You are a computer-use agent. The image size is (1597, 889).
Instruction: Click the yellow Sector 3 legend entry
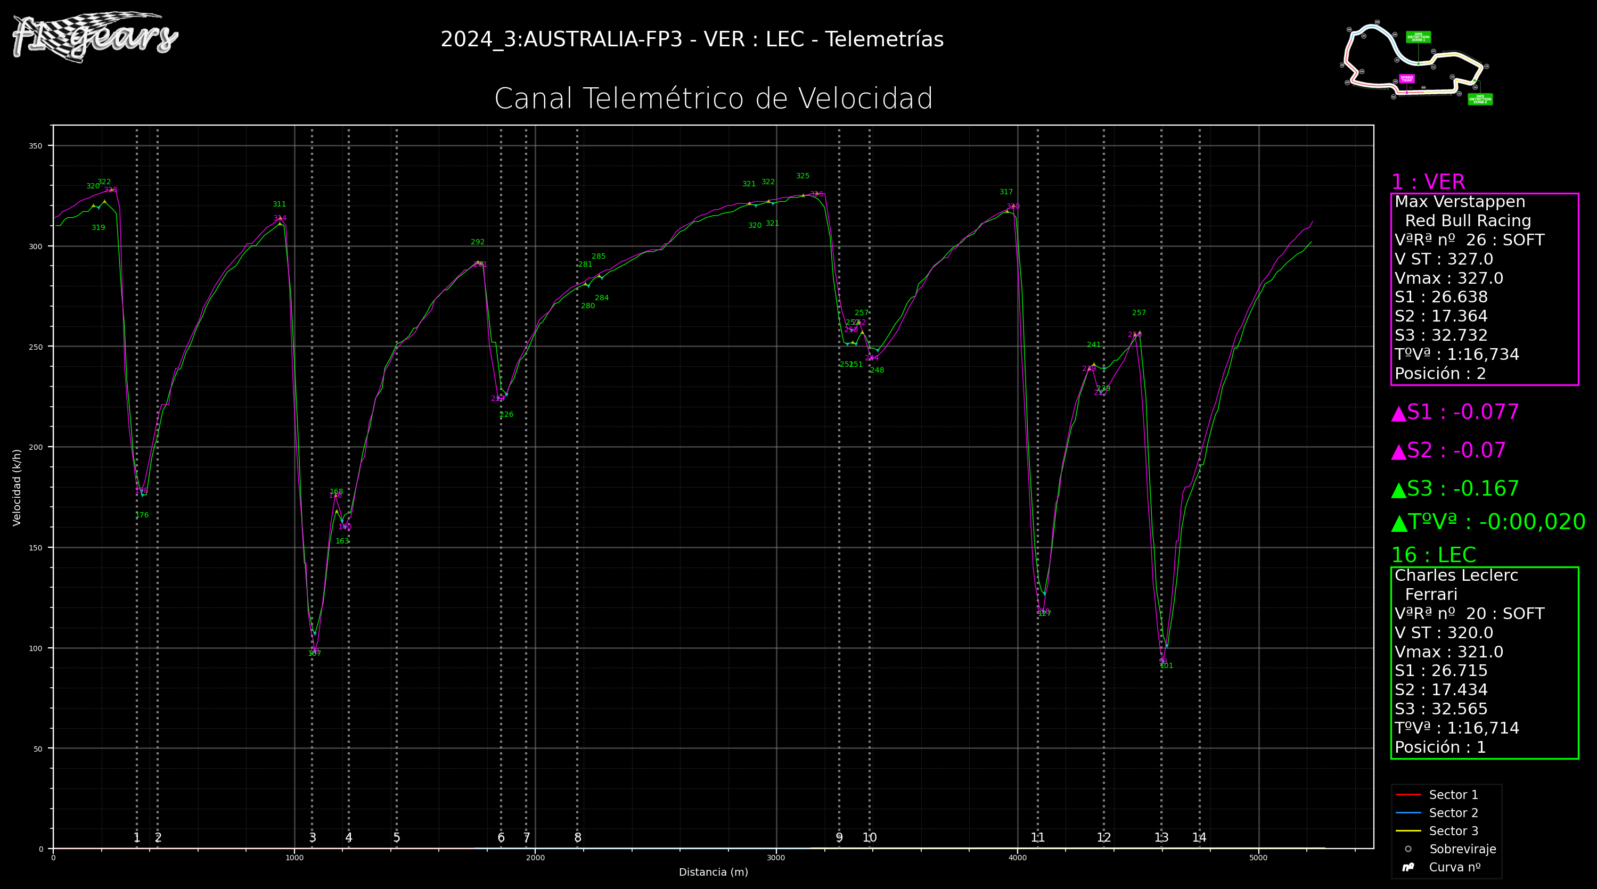point(1408,831)
